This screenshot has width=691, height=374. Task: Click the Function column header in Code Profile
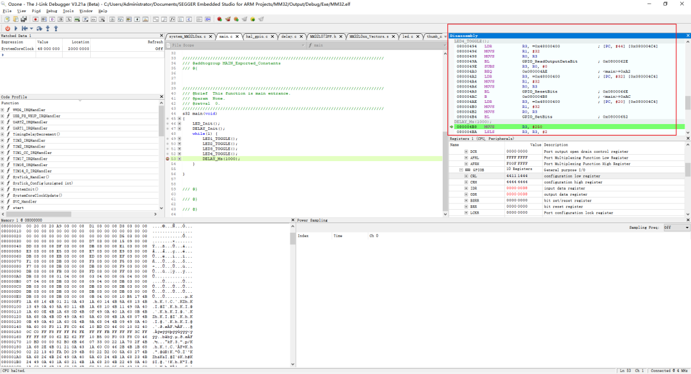click(10, 103)
